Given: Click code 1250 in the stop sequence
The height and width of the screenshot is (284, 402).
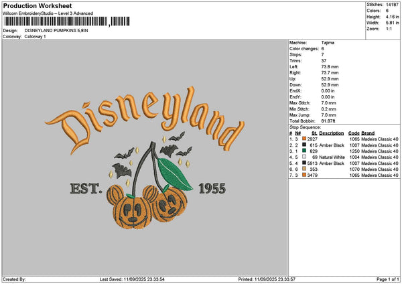Looking at the screenshot, I should tap(354, 151).
